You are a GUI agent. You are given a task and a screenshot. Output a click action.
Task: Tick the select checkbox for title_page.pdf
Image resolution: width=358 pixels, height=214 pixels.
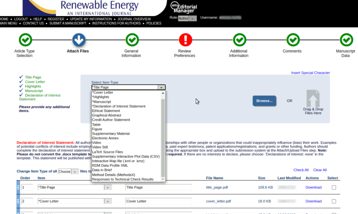(x=334, y=188)
